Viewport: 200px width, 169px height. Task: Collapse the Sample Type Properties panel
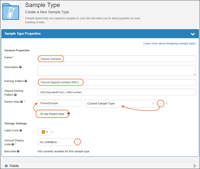(193, 34)
